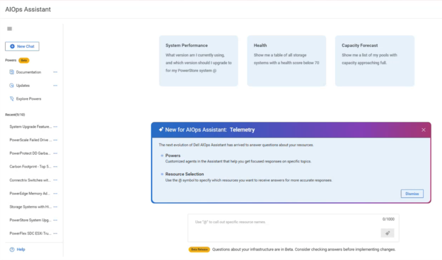442x260 pixels.
Task: Open options menu for PowerScale Failed Drive chat
Action: pyautogui.click(x=55, y=140)
